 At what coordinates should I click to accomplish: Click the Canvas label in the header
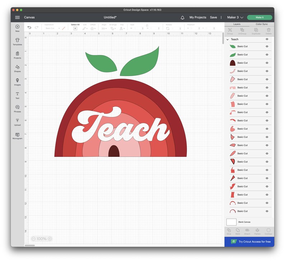click(x=29, y=18)
